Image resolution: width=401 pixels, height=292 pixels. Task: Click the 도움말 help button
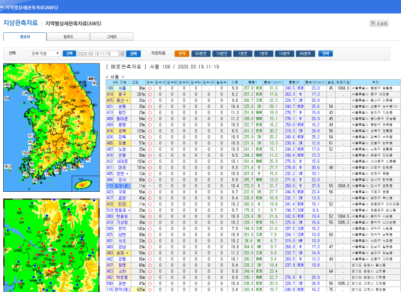[379, 24]
